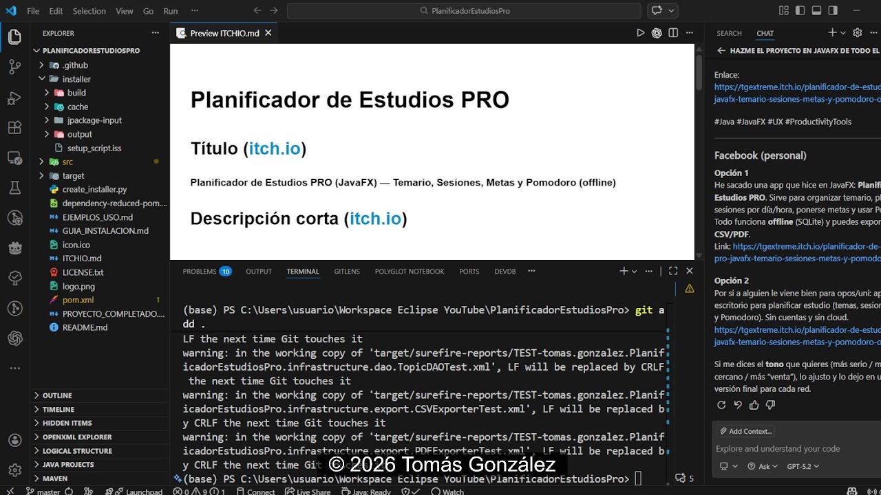Image resolution: width=881 pixels, height=495 pixels.
Task: Open Manage gear in activity bar
Action: [x=14, y=470]
